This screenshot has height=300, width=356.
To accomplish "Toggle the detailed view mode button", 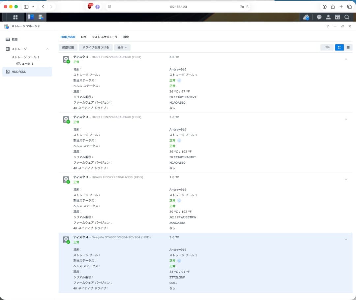I will (339, 47).
